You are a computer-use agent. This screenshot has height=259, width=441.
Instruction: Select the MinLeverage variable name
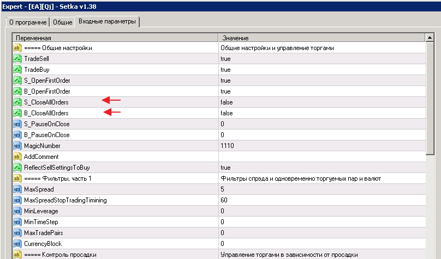click(x=41, y=211)
